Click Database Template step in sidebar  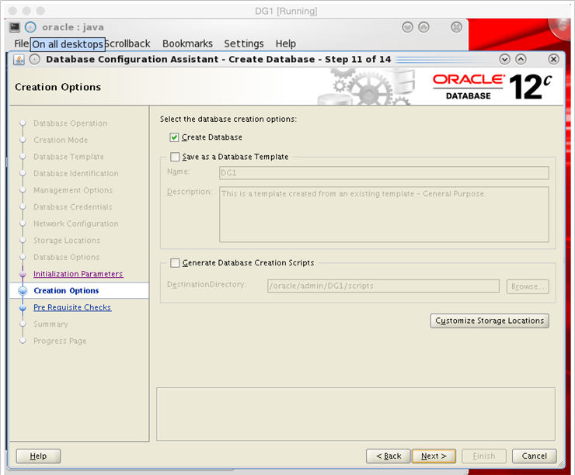point(68,157)
